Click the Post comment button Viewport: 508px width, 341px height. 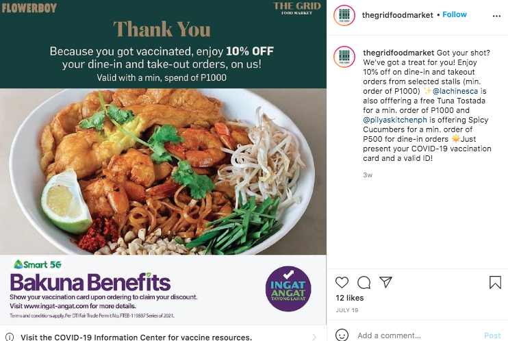[x=492, y=336]
